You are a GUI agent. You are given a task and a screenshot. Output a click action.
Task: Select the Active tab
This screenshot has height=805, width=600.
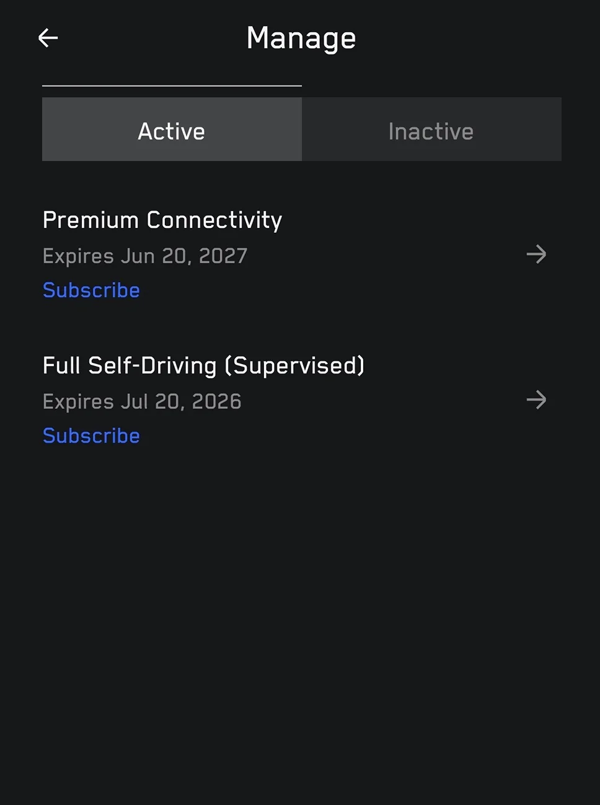(x=172, y=129)
